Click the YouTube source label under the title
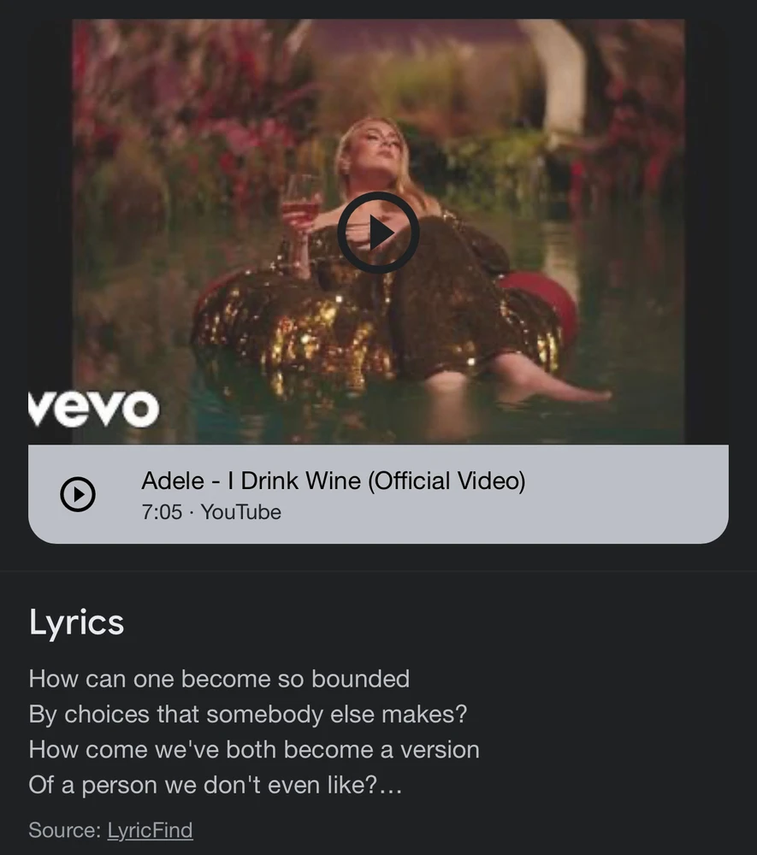Screen dimensions: 757x855 pos(241,512)
